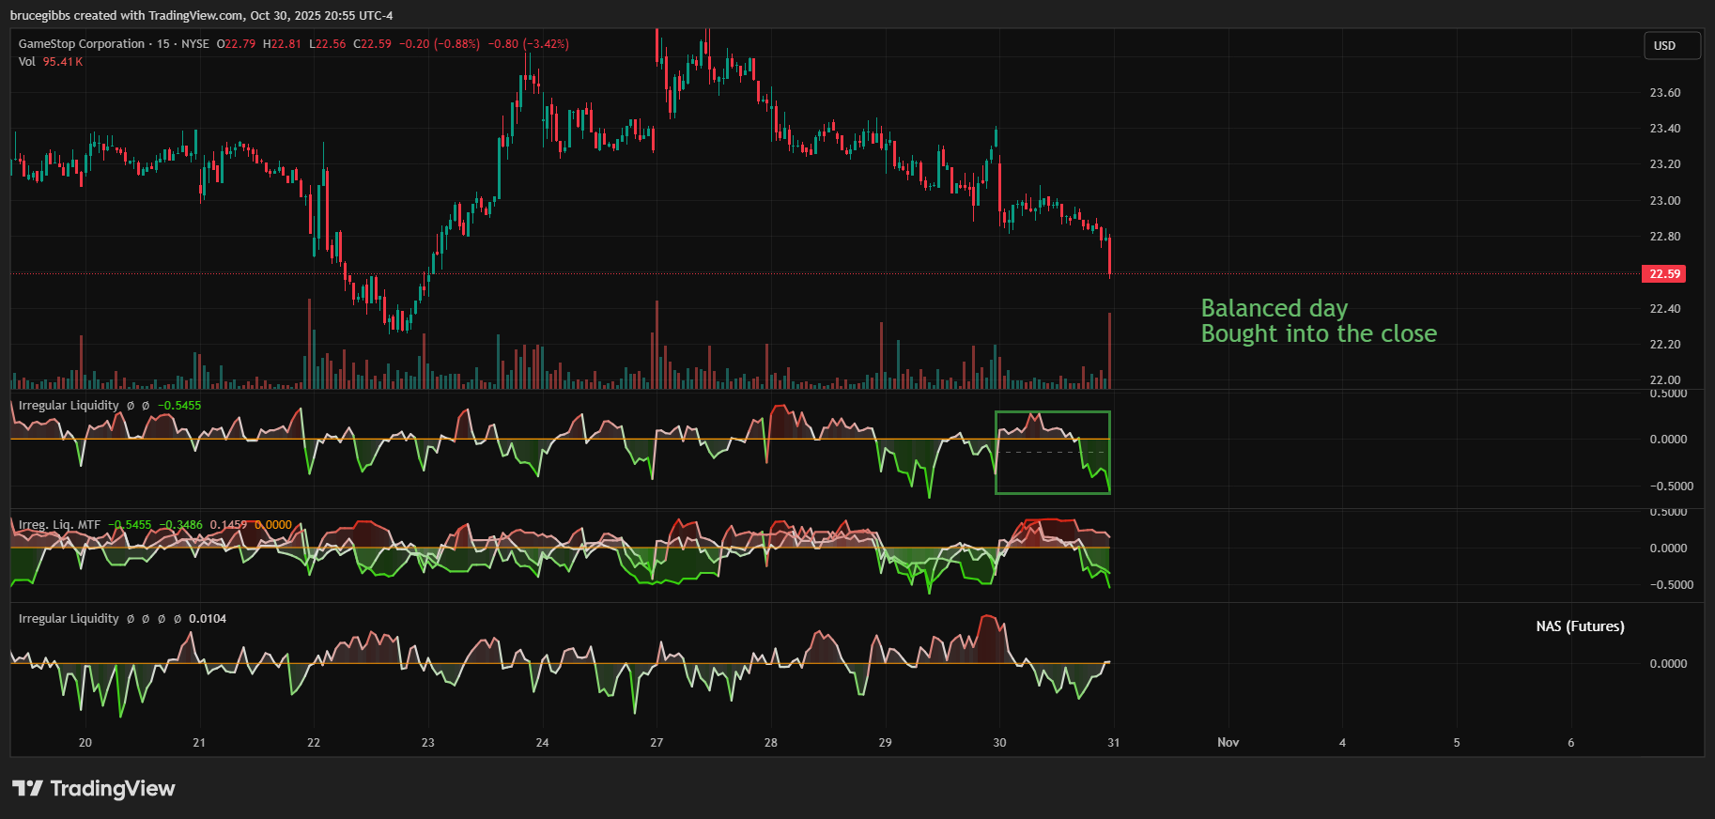Click the orange 0.0000 MTF legend value
Image resolution: width=1715 pixels, height=819 pixels.
(x=273, y=525)
